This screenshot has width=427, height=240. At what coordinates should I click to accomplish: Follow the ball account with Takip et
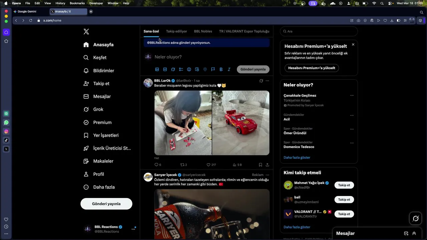click(x=344, y=200)
